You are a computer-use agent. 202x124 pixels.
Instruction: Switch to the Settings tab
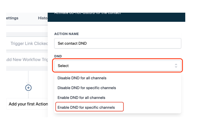point(12,18)
